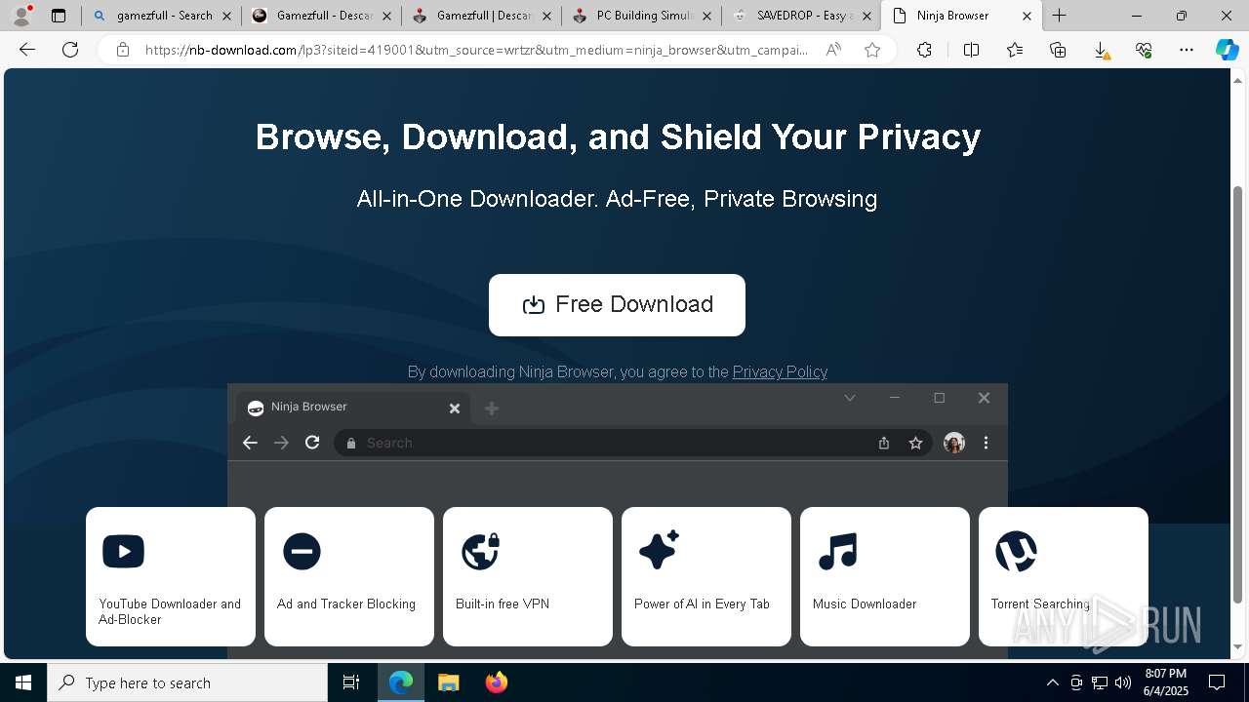Close the Ninja Browser Edge tab

1027,16
